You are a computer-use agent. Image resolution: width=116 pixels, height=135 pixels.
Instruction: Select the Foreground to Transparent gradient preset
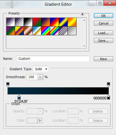[19, 22]
